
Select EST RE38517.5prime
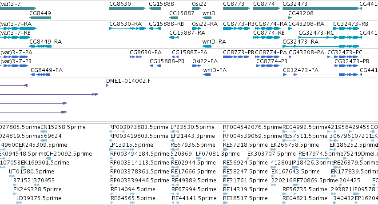(245, 198)
